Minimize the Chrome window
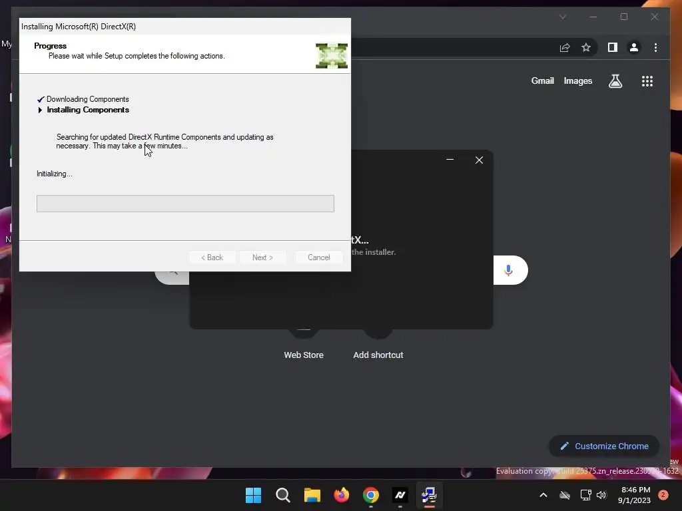 (593, 17)
